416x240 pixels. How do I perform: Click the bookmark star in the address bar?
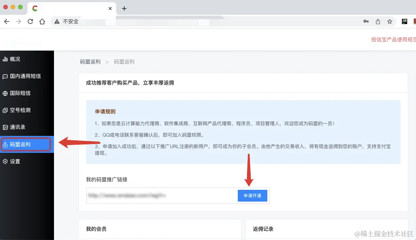(390, 21)
